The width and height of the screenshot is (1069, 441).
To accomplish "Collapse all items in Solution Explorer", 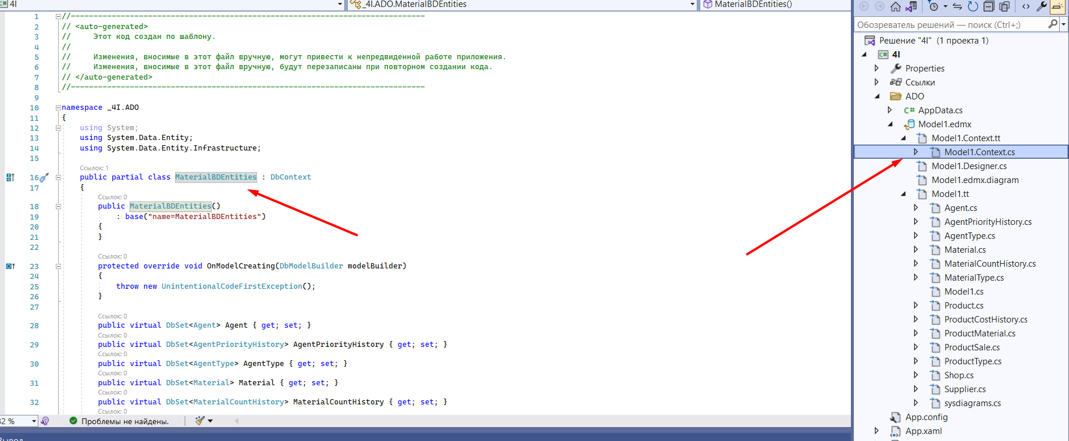I will [x=989, y=6].
